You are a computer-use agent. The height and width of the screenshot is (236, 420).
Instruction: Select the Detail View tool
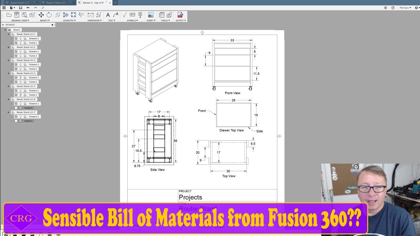[32, 15]
